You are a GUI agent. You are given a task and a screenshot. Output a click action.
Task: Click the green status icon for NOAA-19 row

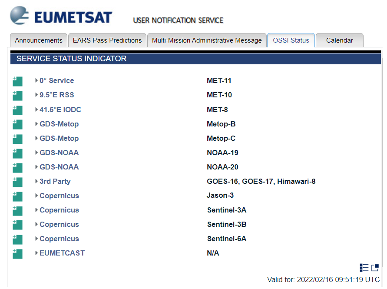(17, 153)
